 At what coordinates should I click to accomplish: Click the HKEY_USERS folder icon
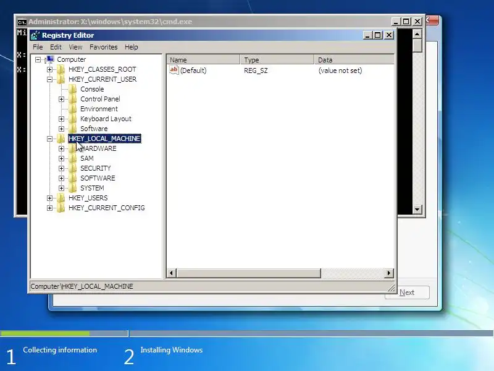(x=61, y=198)
